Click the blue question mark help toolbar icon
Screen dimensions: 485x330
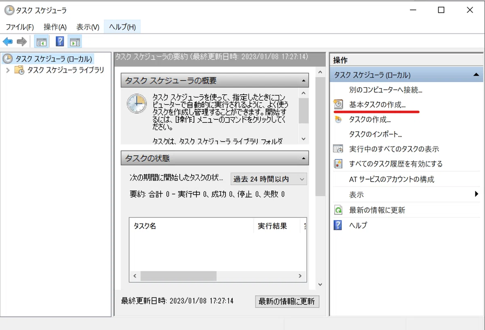(x=60, y=41)
